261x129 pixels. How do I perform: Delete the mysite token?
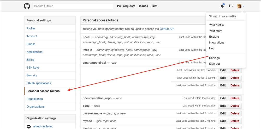pos(235,121)
